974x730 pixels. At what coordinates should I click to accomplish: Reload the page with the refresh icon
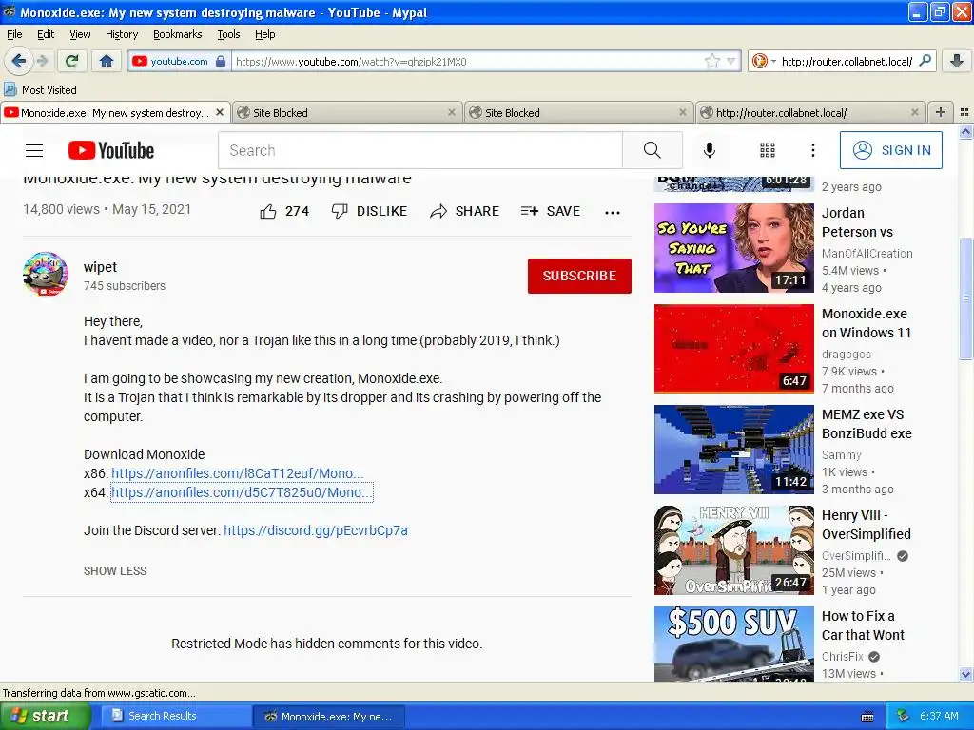[71, 61]
